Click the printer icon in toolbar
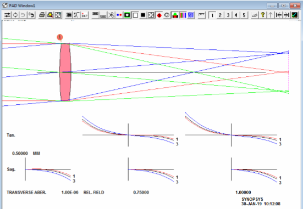 click(42, 15)
